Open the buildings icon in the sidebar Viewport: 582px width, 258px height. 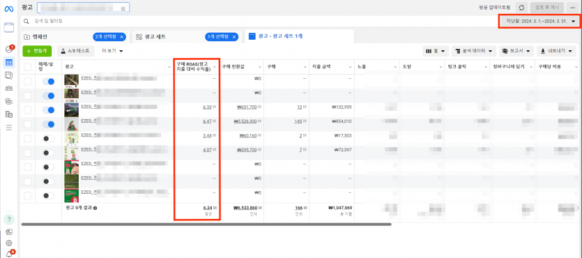[9, 114]
